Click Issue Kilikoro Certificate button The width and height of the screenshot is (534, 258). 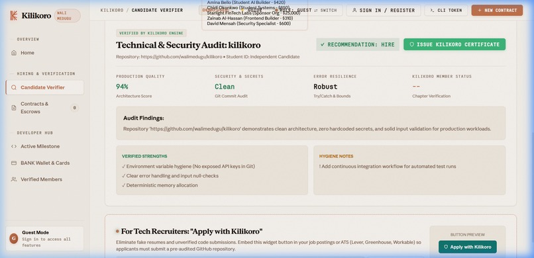454,44
